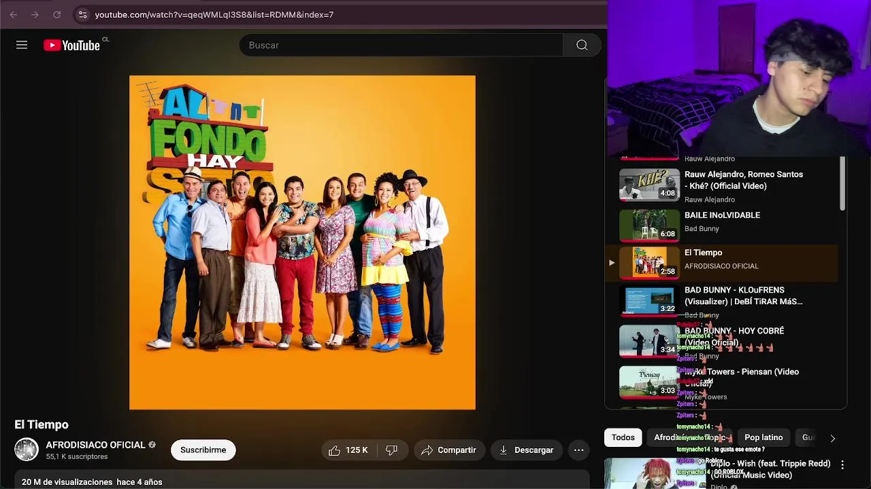Click the El Tiempo video title
Viewport: 871px width, 489px height.
(x=42, y=424)
